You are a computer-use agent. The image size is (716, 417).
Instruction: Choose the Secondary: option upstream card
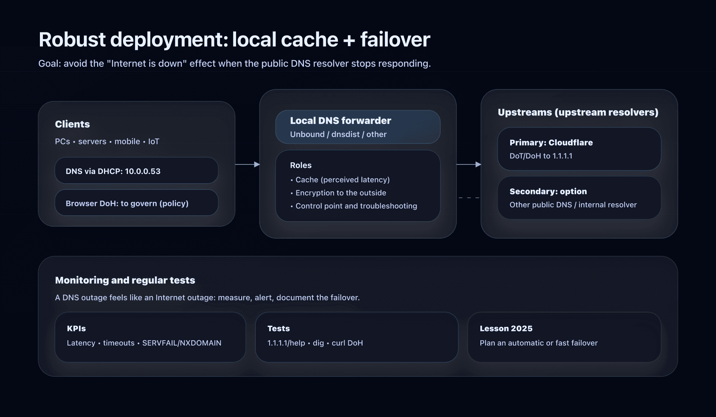pyautogui.click(x=579, y=197)
